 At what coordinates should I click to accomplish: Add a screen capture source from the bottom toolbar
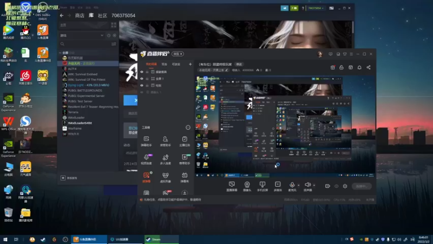tap(232, 186)
